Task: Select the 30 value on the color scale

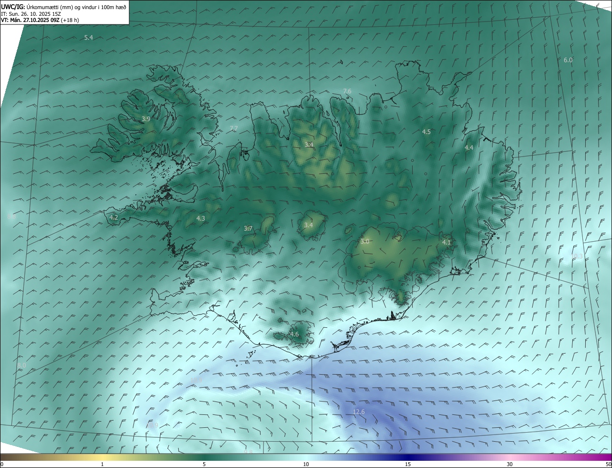Action: pyautogui.click(x=510, y=464)
